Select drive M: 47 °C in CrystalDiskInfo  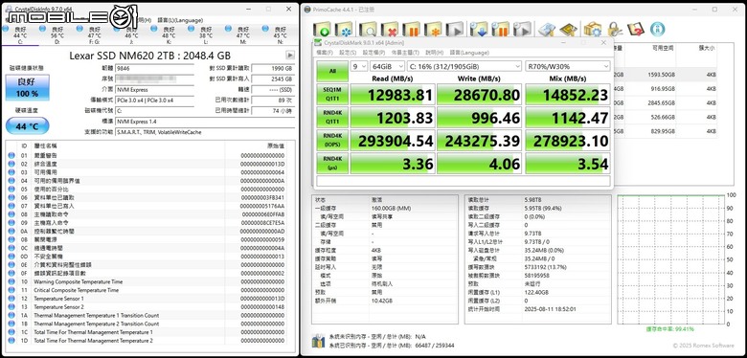(243, 35)
